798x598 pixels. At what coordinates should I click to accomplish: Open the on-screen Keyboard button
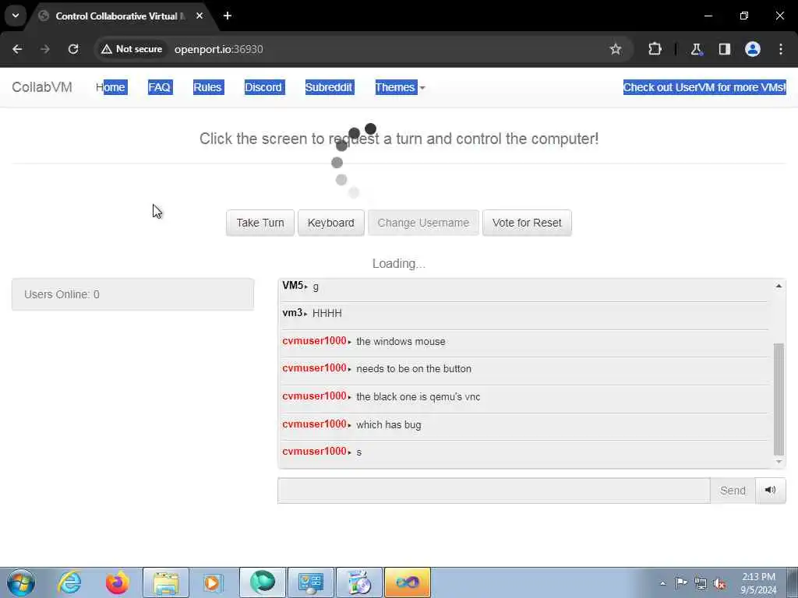point(330,223)
